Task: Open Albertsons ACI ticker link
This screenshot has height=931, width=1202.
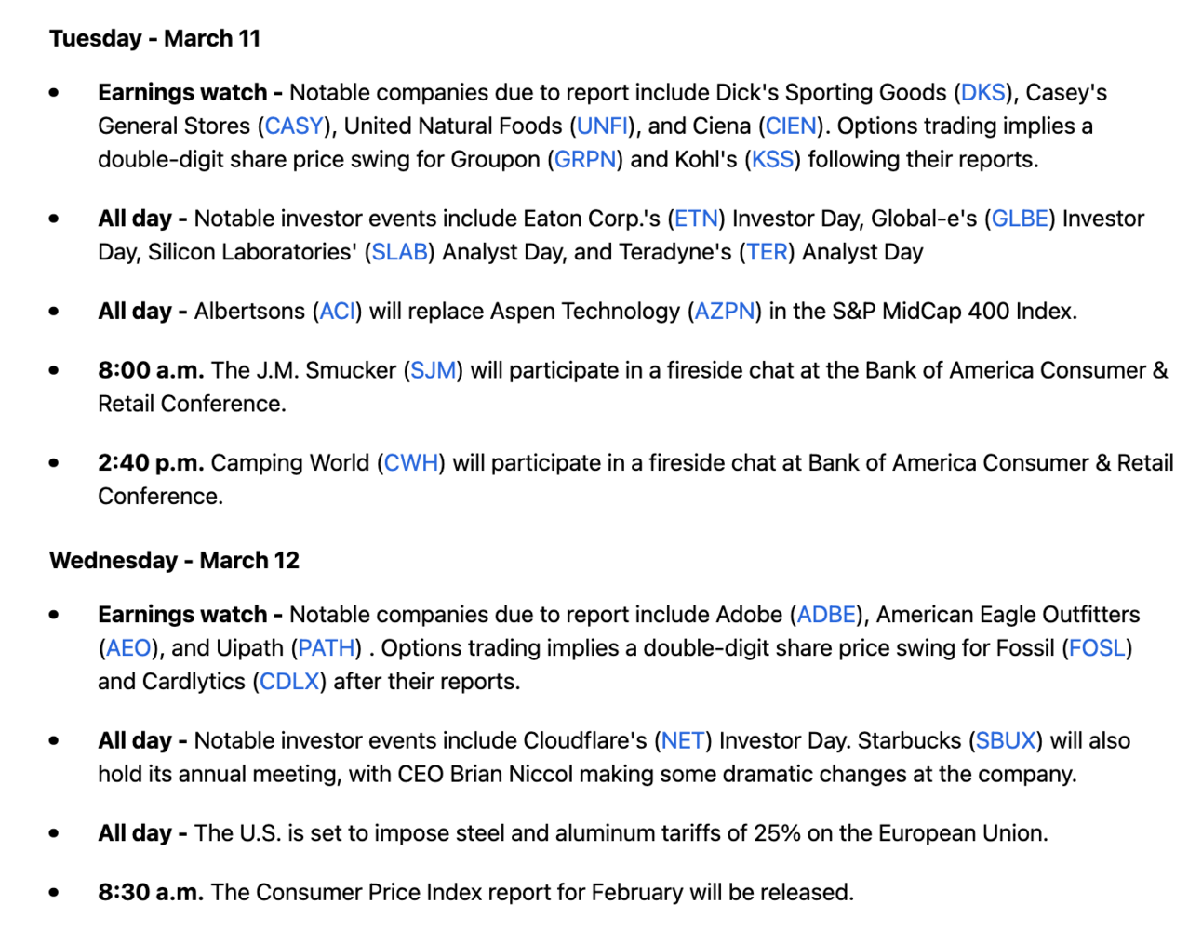Action: [338, 312]
